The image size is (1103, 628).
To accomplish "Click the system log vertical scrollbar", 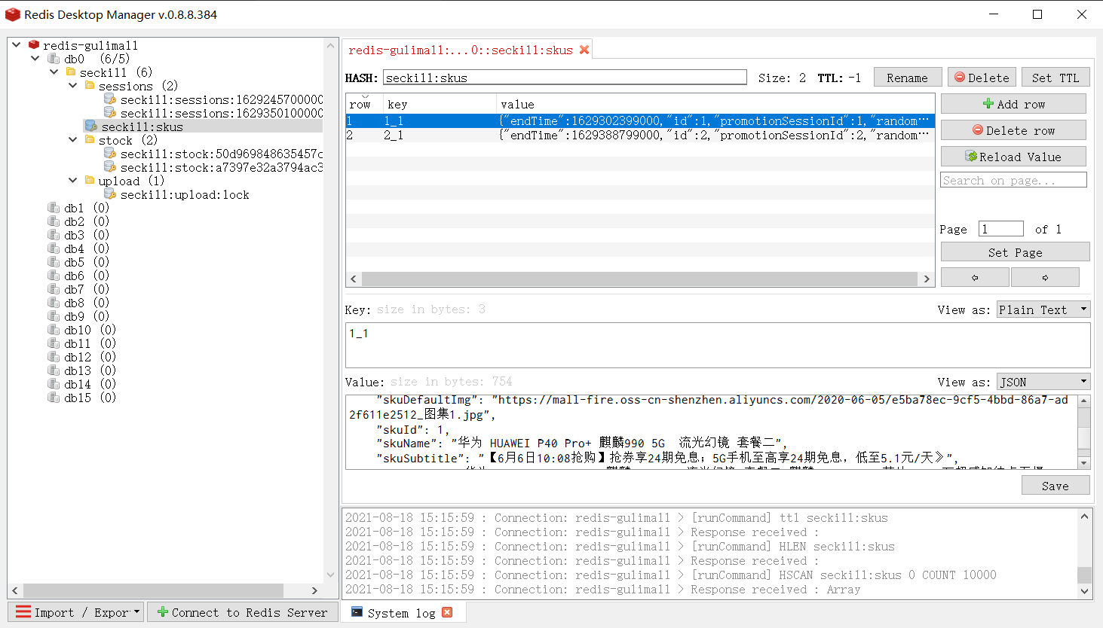I will point(1084,553).
